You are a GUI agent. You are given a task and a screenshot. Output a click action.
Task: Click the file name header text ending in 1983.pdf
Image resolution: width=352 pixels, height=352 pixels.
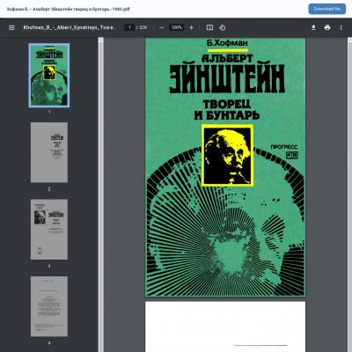click(x=68, y=9)
